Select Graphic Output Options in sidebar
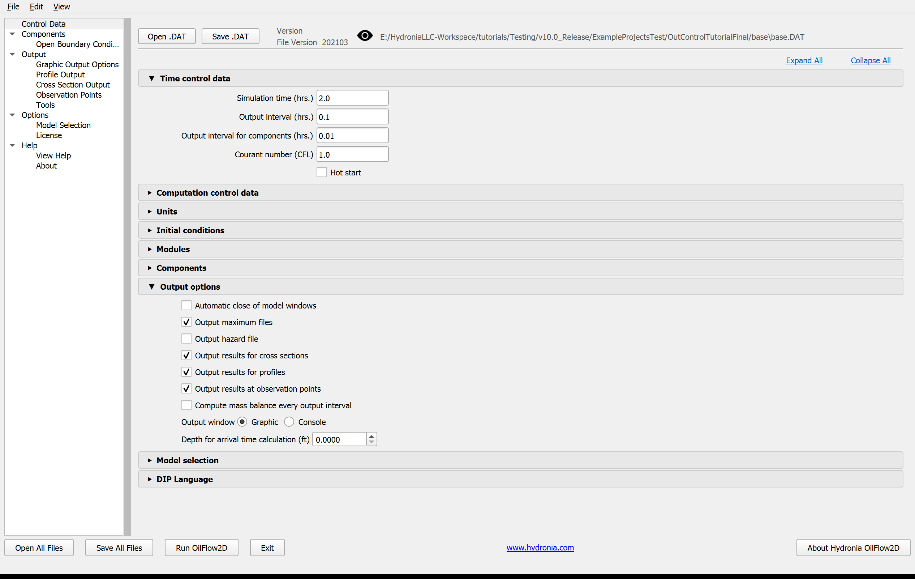 [77, 64]
